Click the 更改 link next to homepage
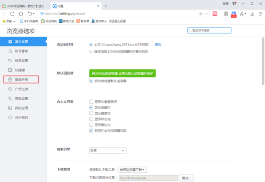Image resolution: width=265 pixels, height=182 pixels. pyautogui.click(x=158, y=45)
